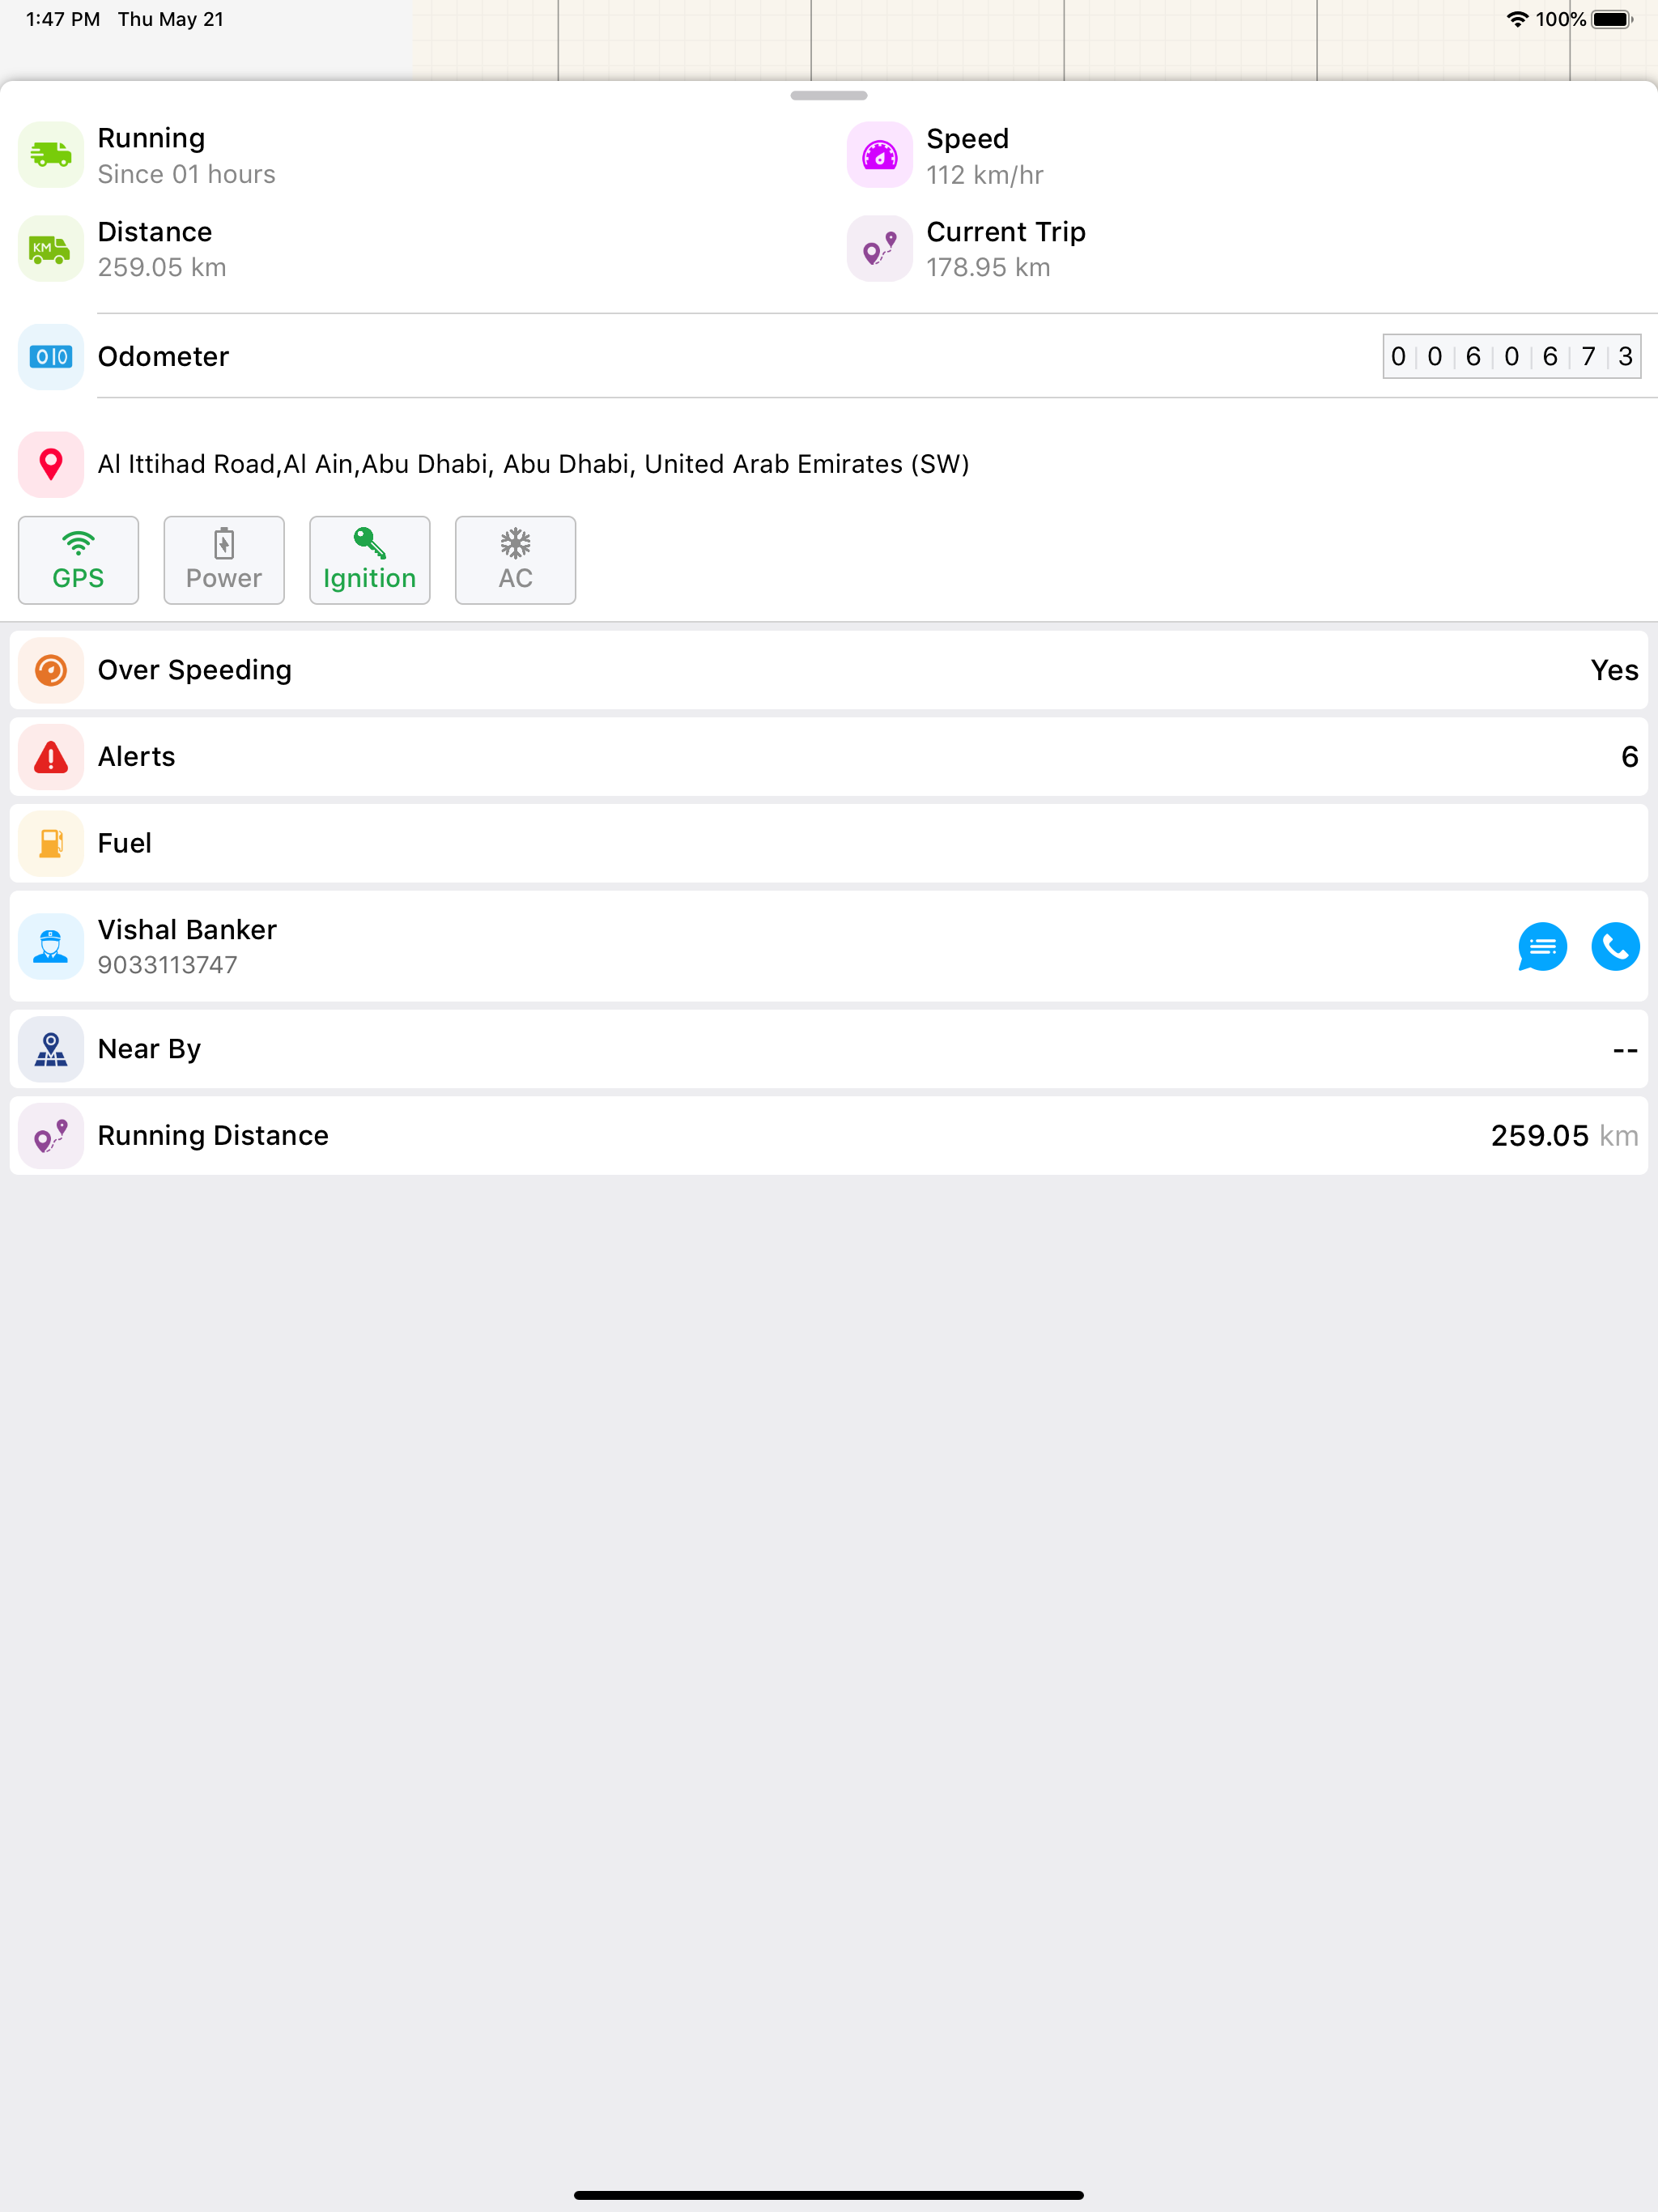Click the blue Odometer icon
The width and height of the screenshot is (1658, 2212).
[51, 357]
